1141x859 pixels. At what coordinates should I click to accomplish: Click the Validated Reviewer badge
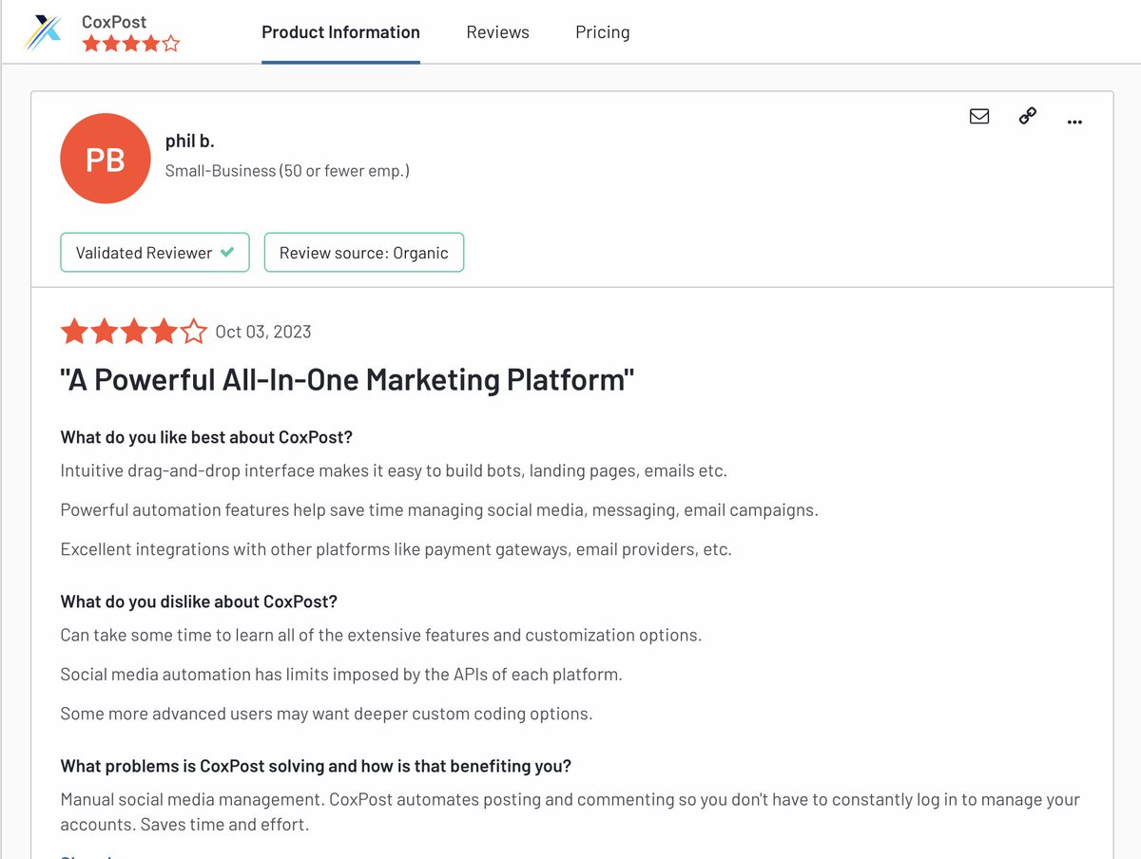point(155,253)
